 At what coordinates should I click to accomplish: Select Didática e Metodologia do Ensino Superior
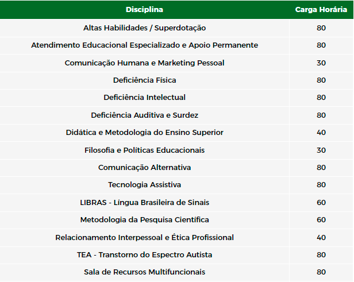(144, 133)
